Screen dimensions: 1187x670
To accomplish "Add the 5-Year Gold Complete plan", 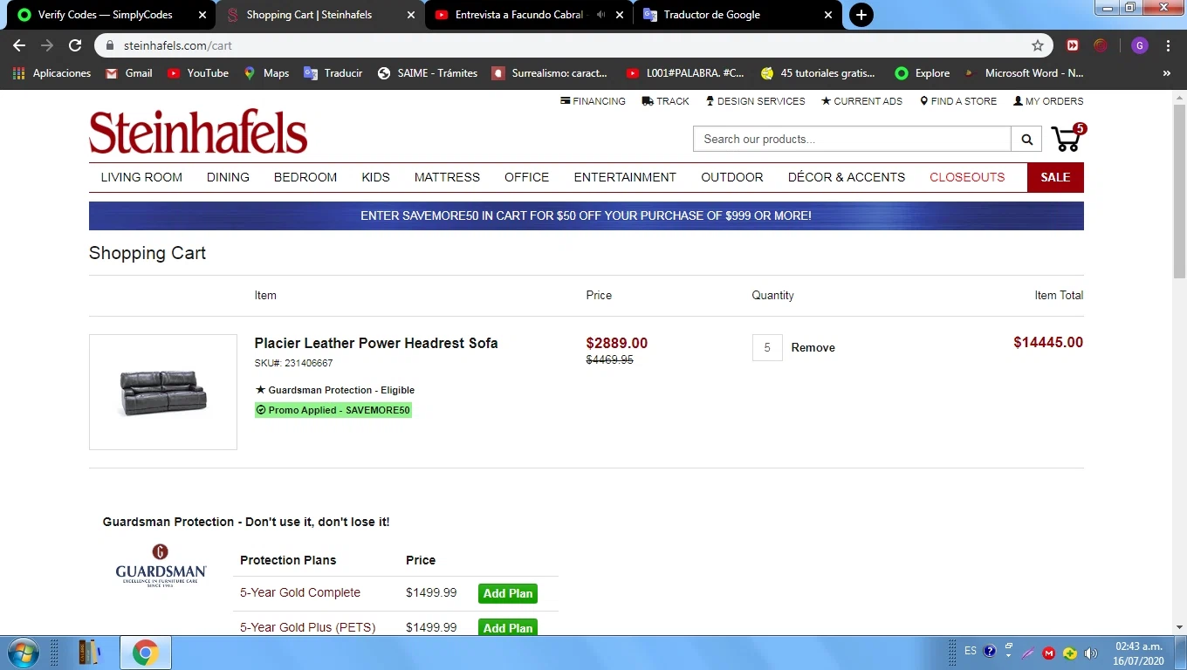I will 508,593.
